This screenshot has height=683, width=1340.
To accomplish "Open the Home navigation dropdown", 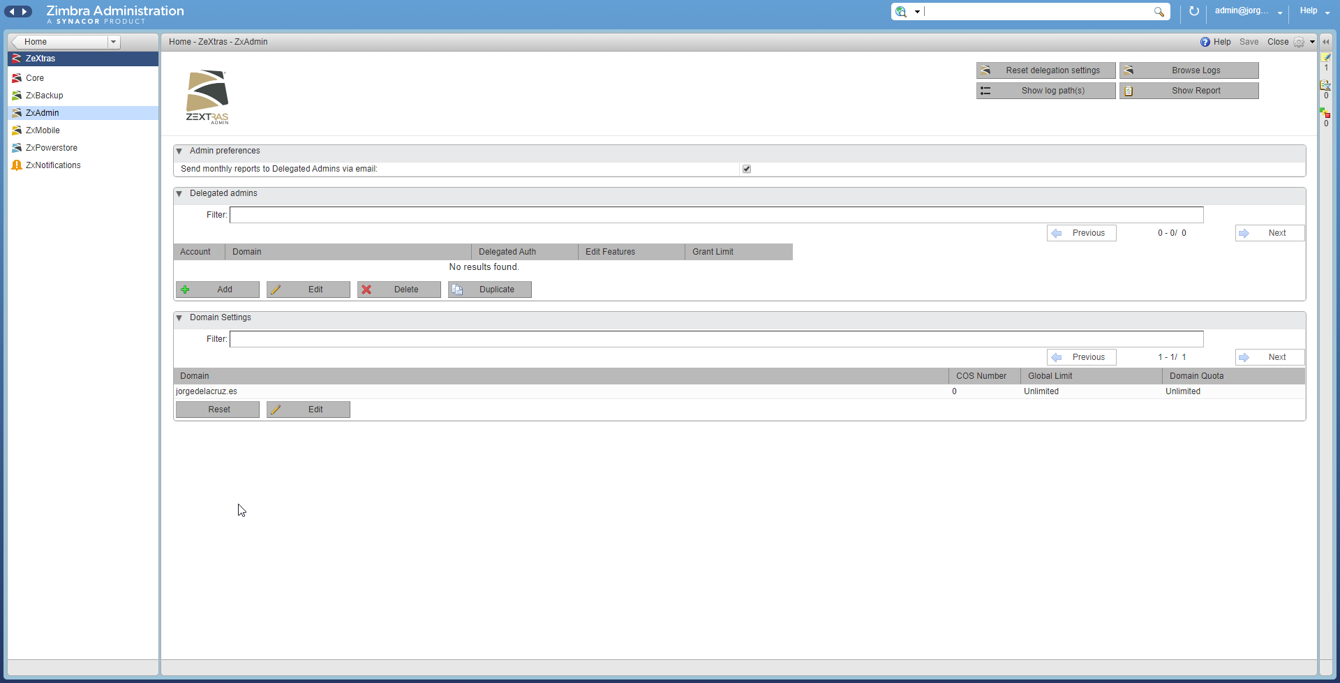I will (113, 42).
